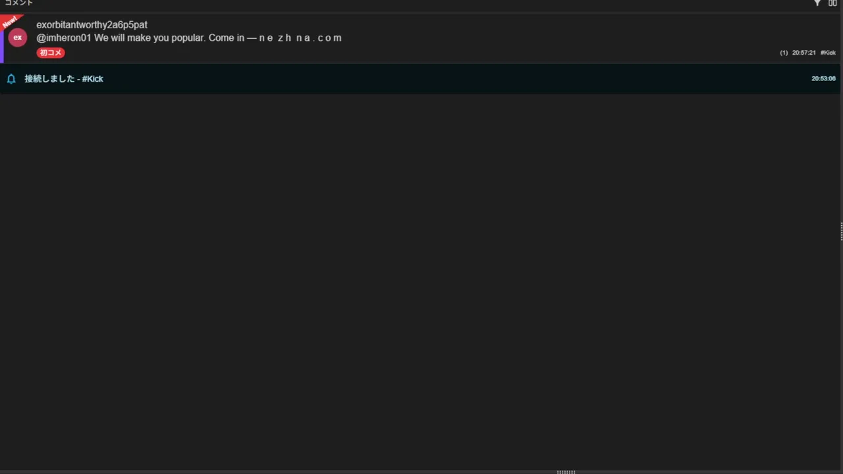Click the #Kick tag on the comment
This screenshot has width=843, height=474.
coord(828,53)
